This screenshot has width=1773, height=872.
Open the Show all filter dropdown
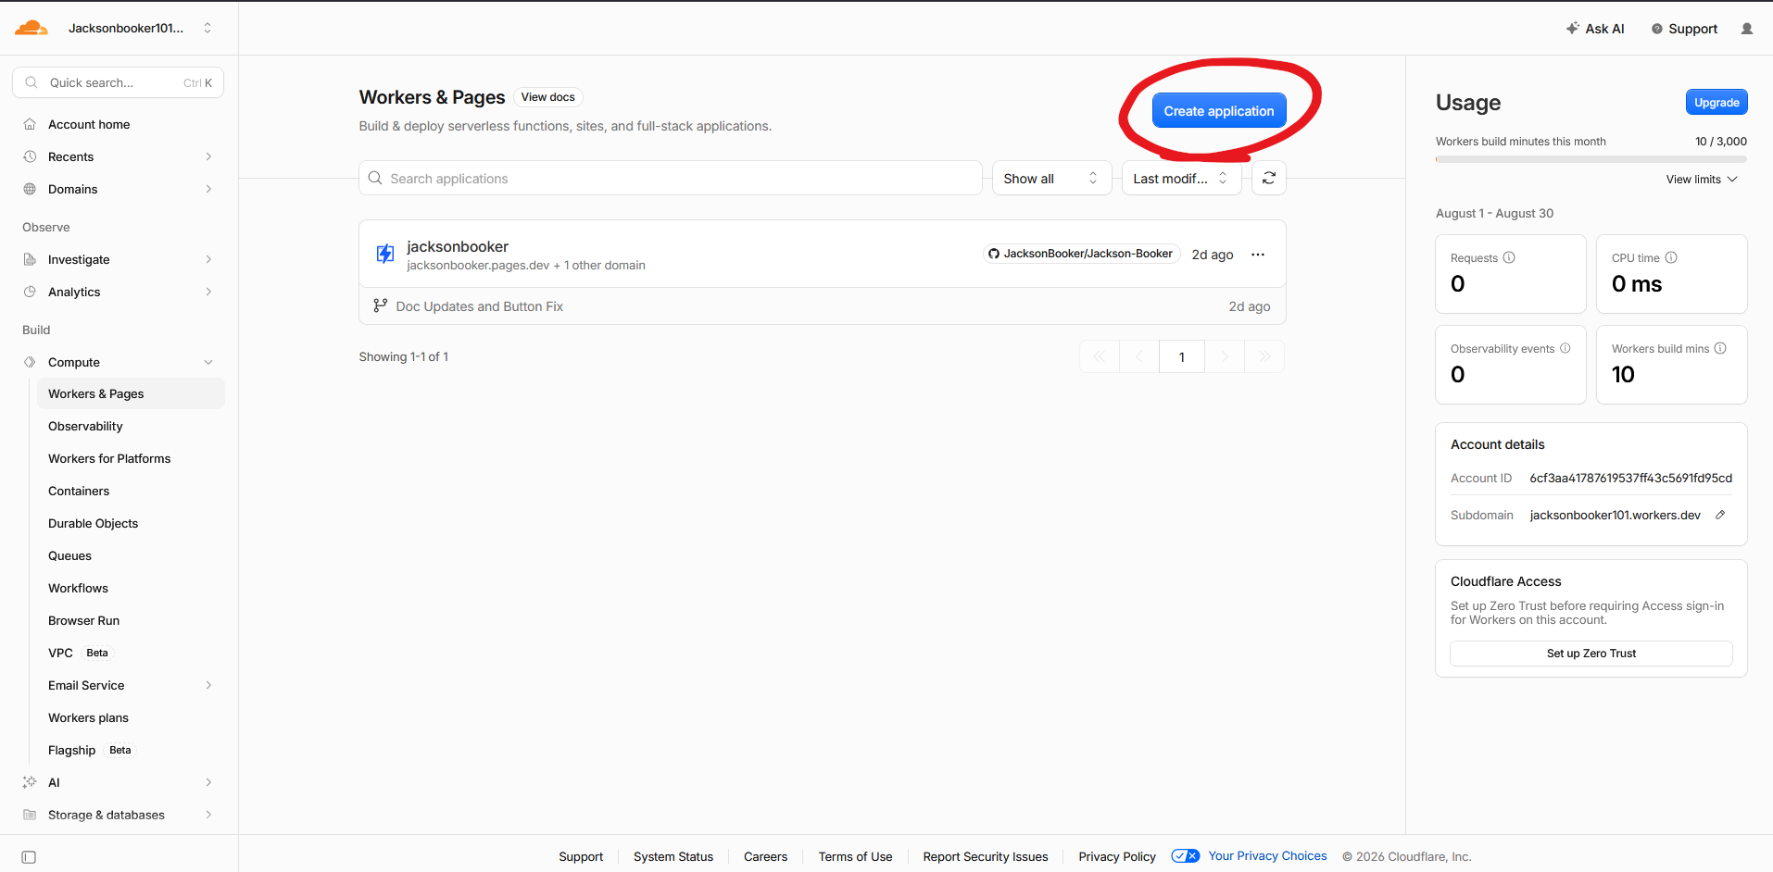coord(1051,178)
